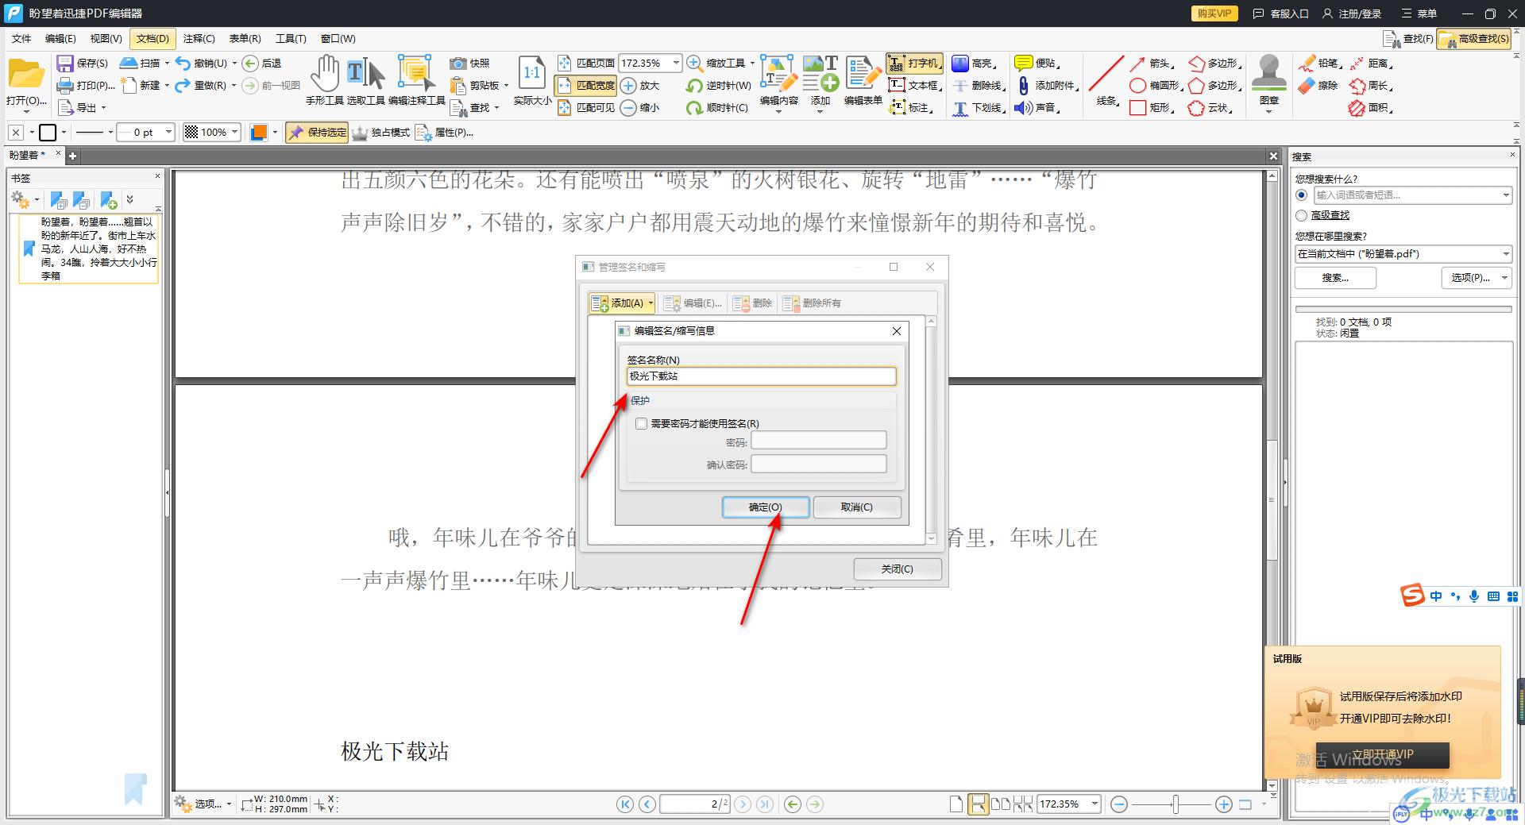Select the Eraser tool

pos(1318,85)
